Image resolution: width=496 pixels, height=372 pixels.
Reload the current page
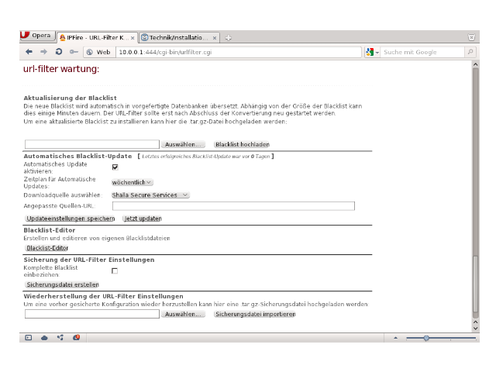coord(59,52)
